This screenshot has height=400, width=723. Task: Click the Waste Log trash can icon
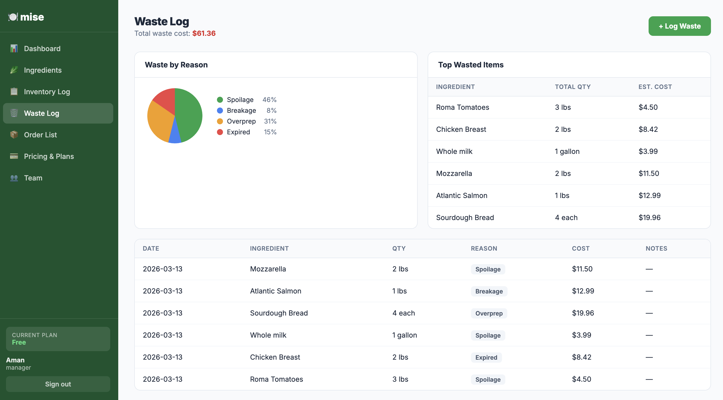coord(14,113)
